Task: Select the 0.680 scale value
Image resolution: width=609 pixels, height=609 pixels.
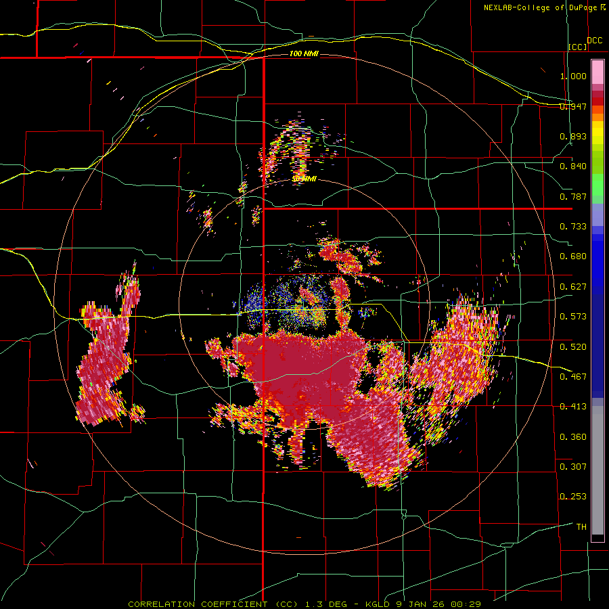Action: coord(573,256)
